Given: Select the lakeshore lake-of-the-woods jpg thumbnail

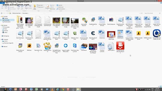Looking at the screenshot, I should 75,21.
